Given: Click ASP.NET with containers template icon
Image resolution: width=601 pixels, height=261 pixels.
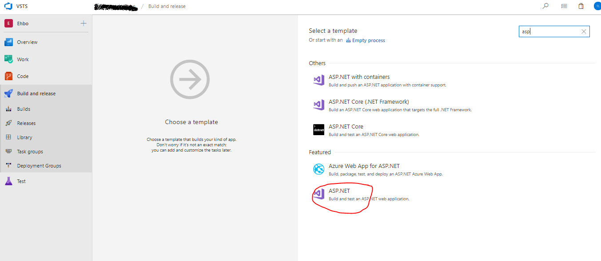Looking at the screenshot, I should (x=318, y=80).
